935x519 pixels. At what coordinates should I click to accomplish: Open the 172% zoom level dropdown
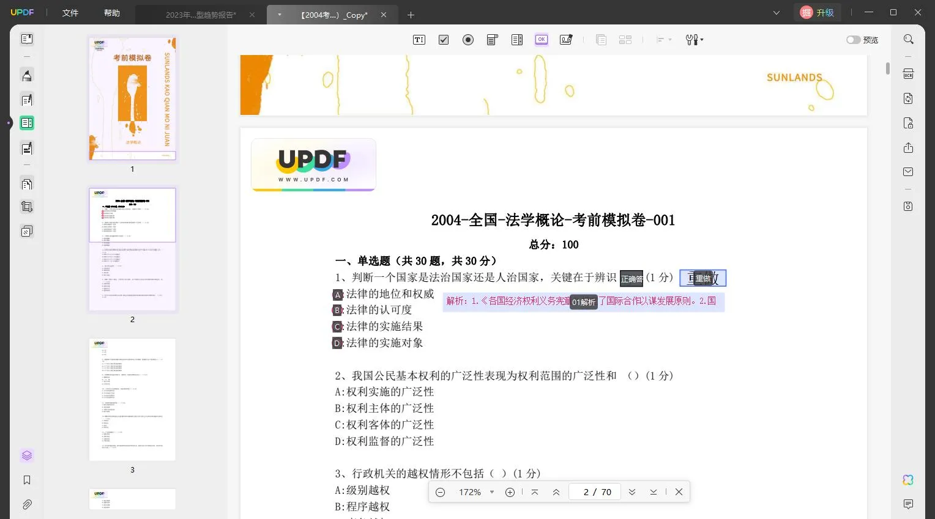click(491, 492)
